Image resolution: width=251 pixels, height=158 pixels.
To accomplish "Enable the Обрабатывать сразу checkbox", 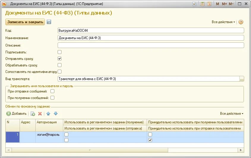I will point(59,65).
